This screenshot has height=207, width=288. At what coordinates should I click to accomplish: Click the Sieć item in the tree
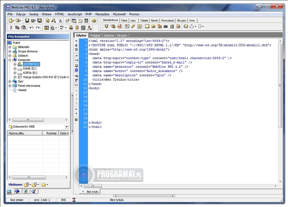[x=21, y=82]
